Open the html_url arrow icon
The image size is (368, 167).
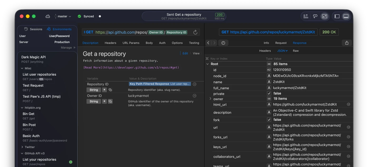[348, 104]
